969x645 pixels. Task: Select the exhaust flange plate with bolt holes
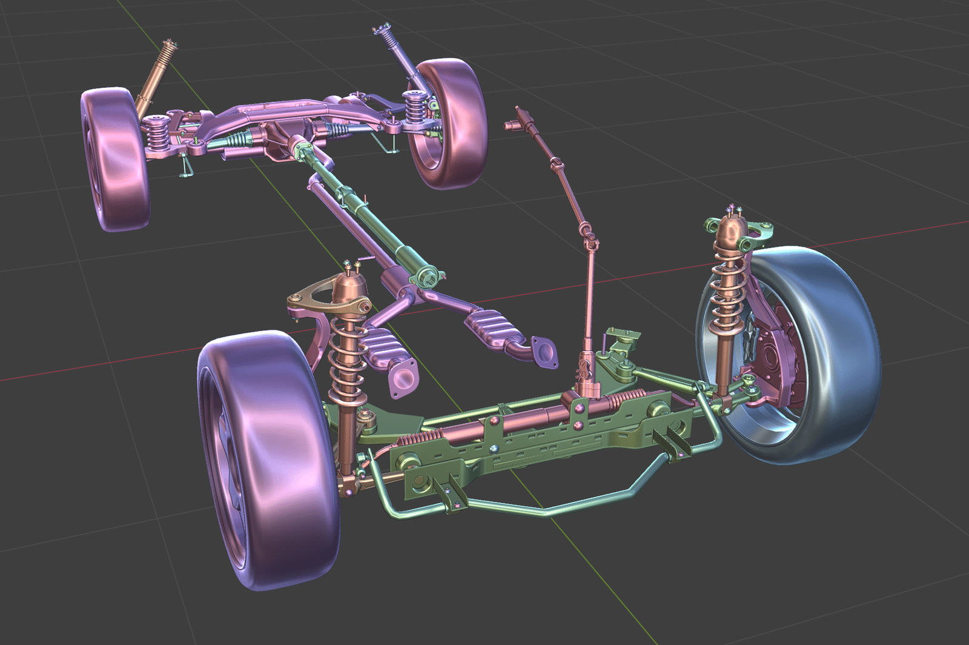coord(544,352)
